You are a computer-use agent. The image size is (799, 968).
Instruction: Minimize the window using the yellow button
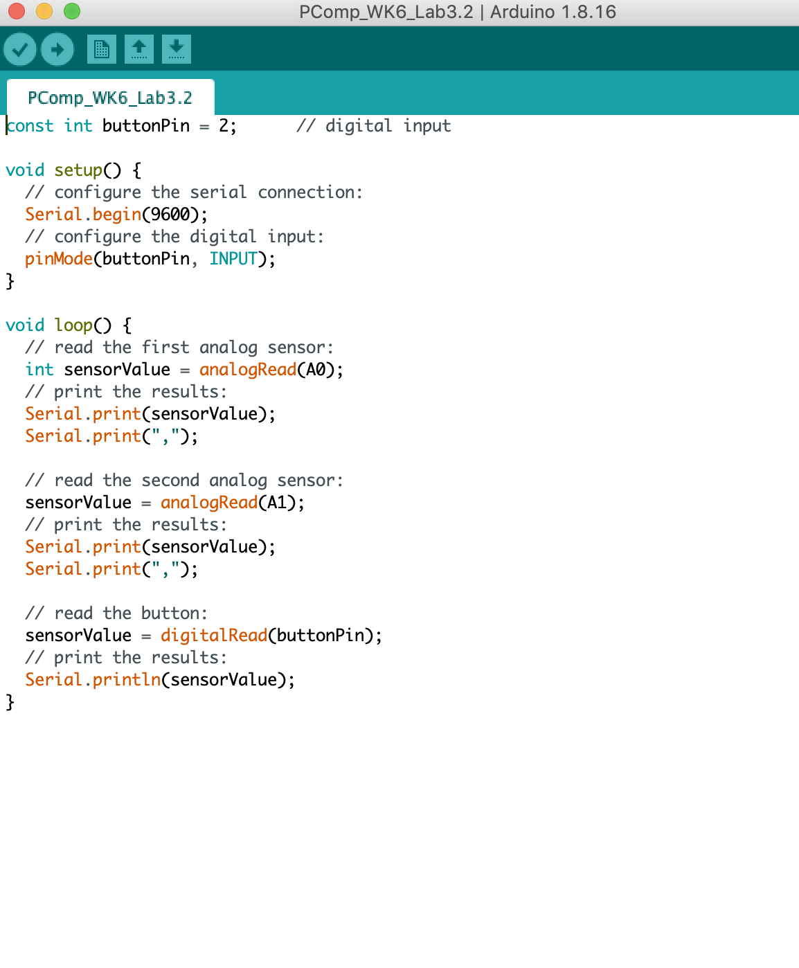click(x=44, y=11)
